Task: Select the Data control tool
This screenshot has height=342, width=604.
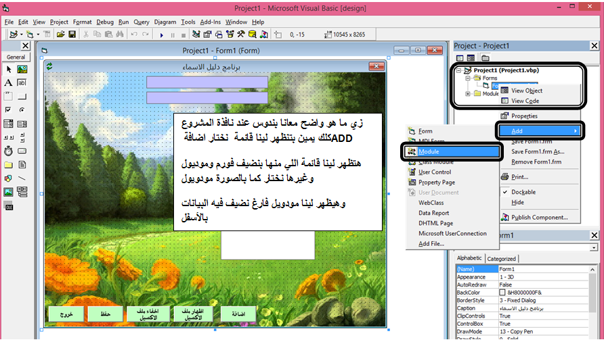Action: coord(22,192)
